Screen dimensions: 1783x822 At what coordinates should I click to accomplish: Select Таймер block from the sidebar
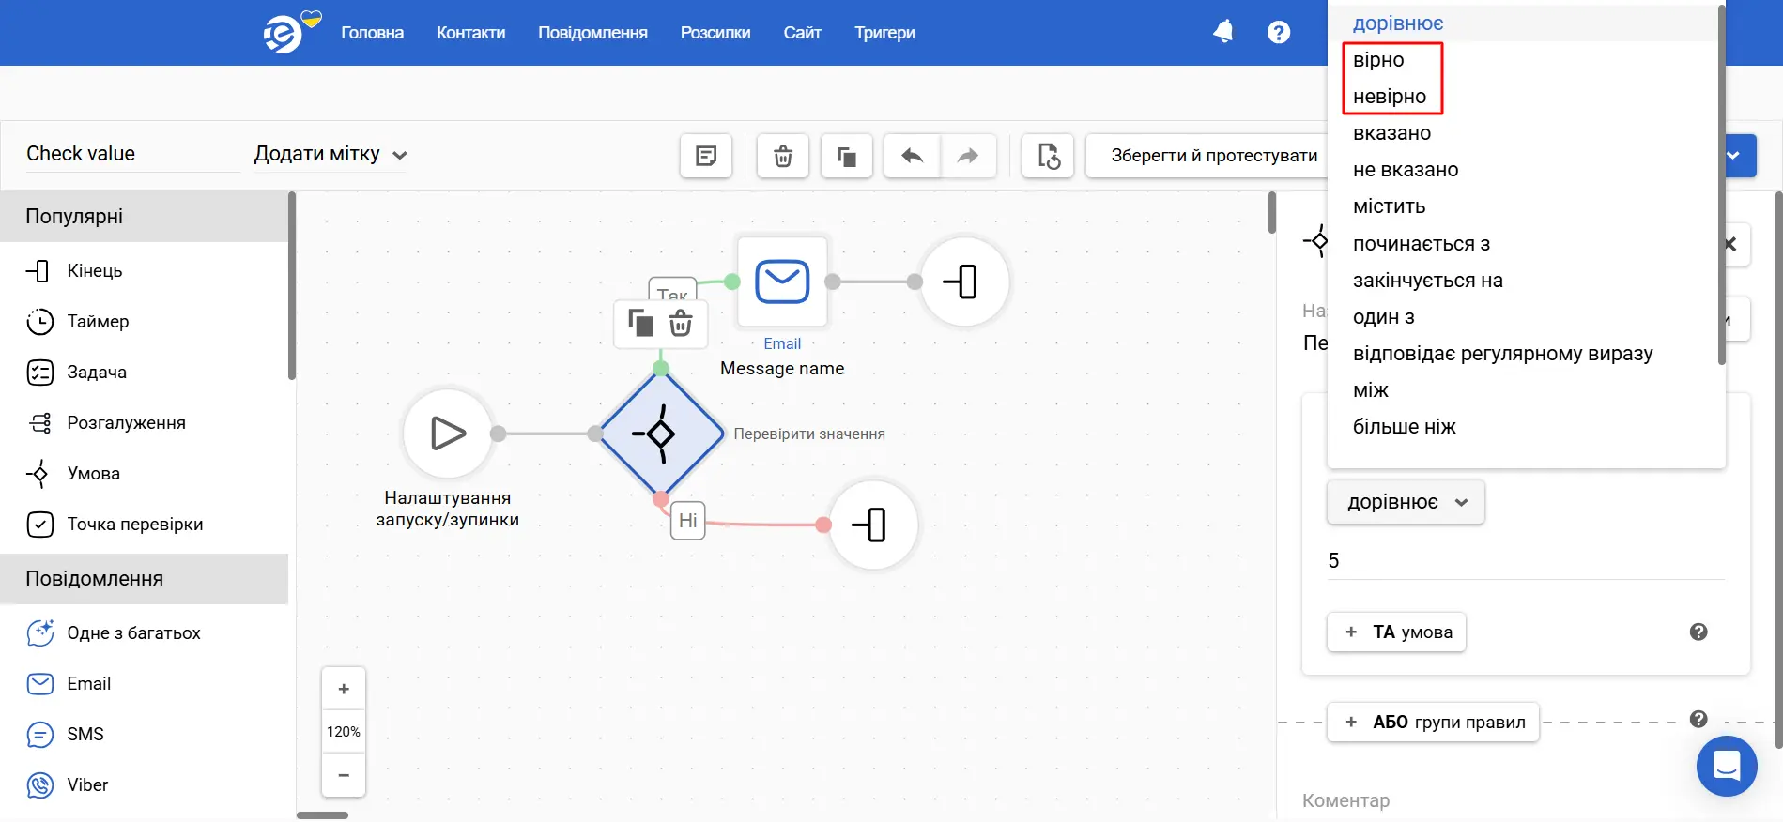(x=98, y=322)
